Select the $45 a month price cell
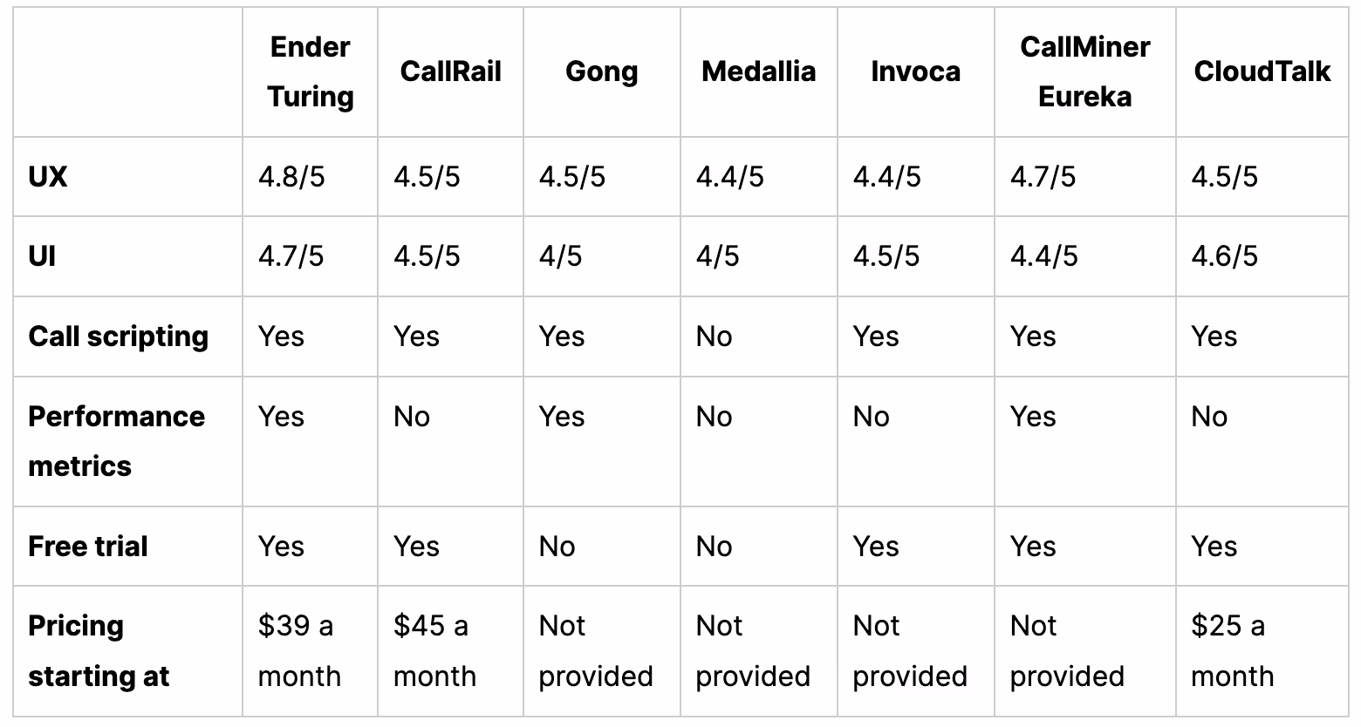1361x727 pixels. (434, 651)
